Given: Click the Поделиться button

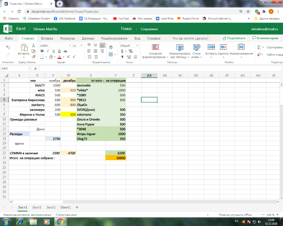Looking at the screenshot, I should (234, 38).
